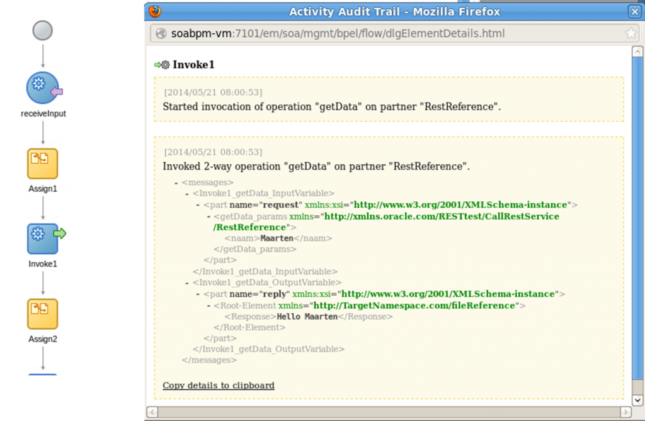Click the closing </getData_params> tag

click(255, 249)
